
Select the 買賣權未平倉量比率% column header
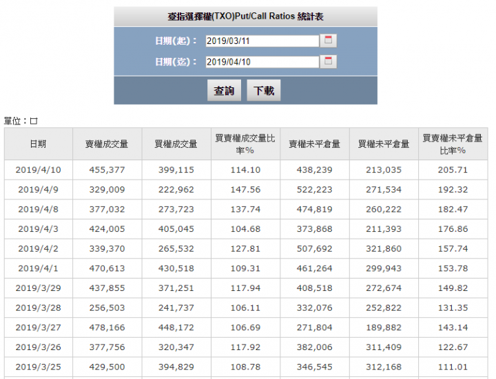coord(453,144)
